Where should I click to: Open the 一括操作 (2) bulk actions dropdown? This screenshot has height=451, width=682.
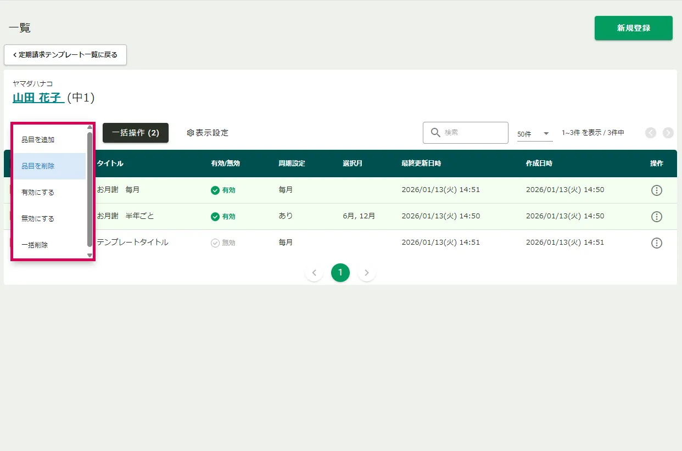tap(136, 133)
